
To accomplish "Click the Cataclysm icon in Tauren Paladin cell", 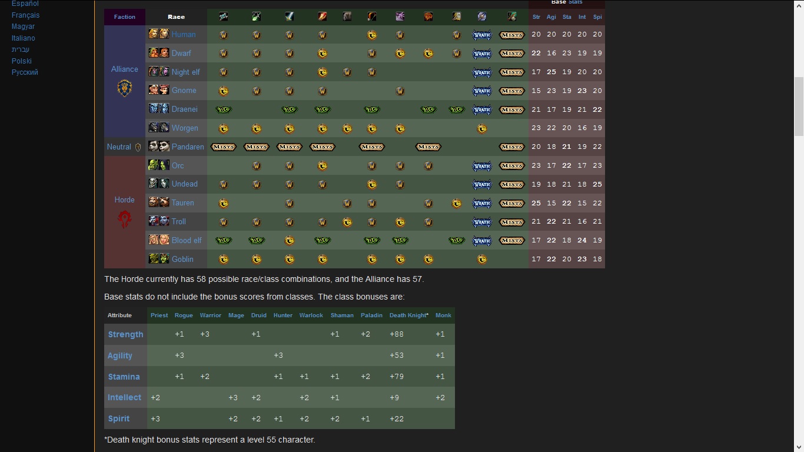I will [x=457, y=203].
